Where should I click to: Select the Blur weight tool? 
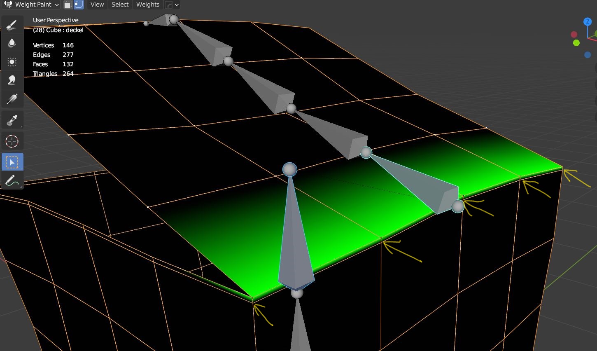[12, 43]
